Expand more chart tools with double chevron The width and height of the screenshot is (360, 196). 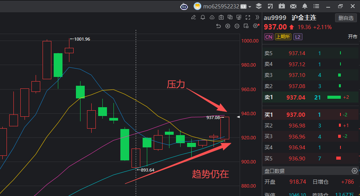coord(257,17)
